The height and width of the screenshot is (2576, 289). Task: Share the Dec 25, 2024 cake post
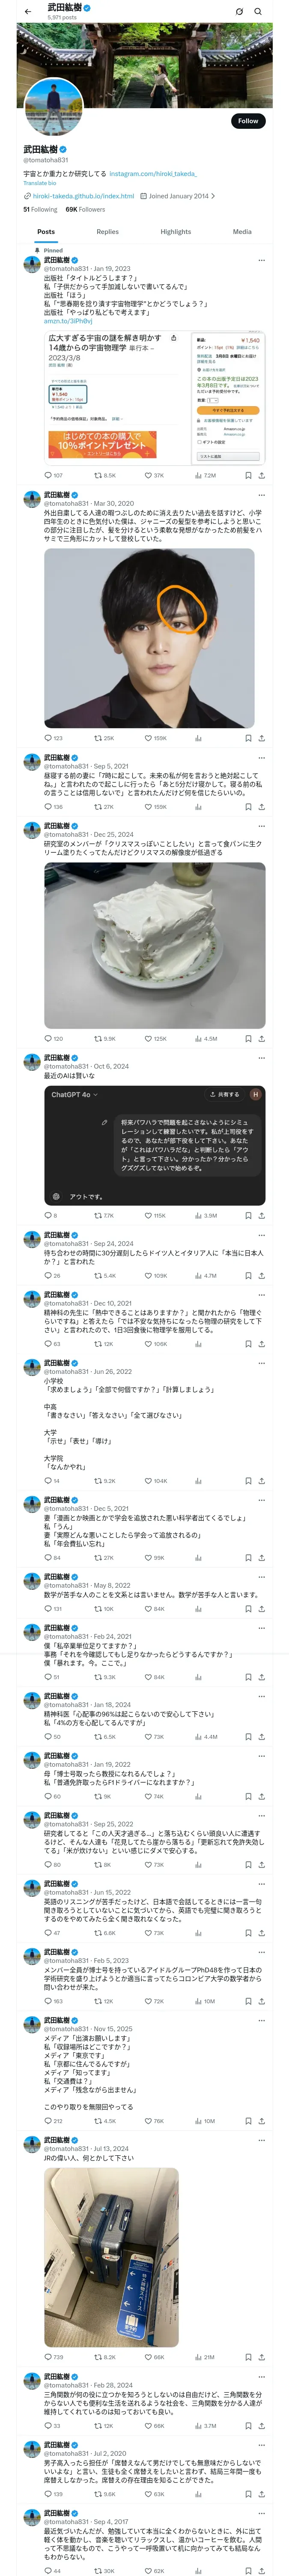tap(261, 1038)
